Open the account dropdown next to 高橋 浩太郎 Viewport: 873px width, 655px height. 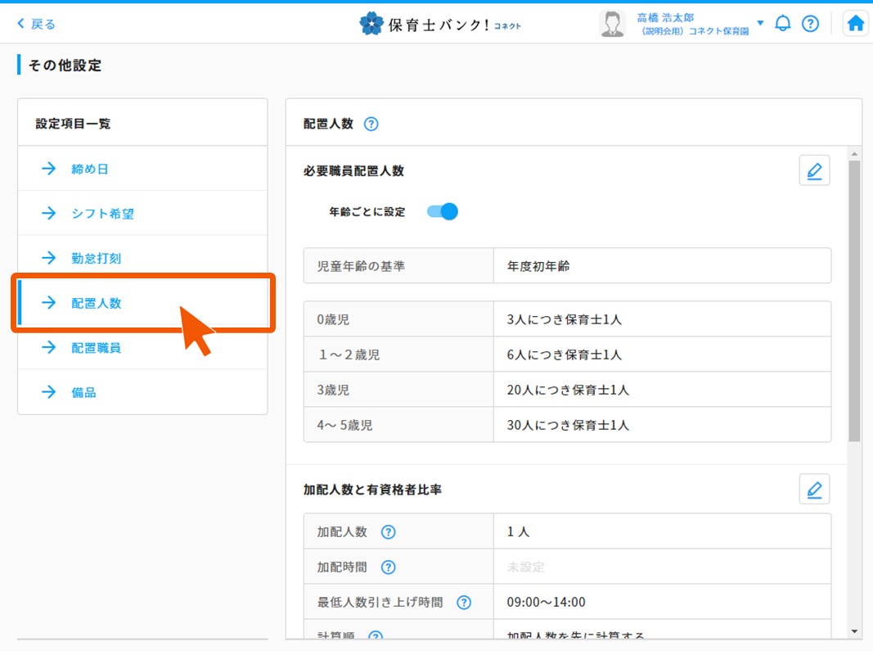(759, 23)
